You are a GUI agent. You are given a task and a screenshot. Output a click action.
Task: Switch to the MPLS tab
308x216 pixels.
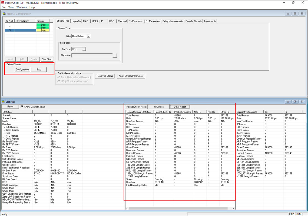pyautogui.click(x=95, y=21)
